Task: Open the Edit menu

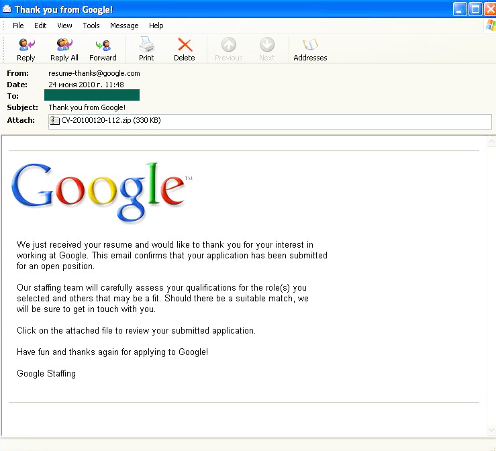Action: coord(40,26)
